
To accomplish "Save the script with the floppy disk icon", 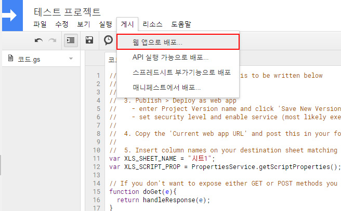I will coord(89,40).
